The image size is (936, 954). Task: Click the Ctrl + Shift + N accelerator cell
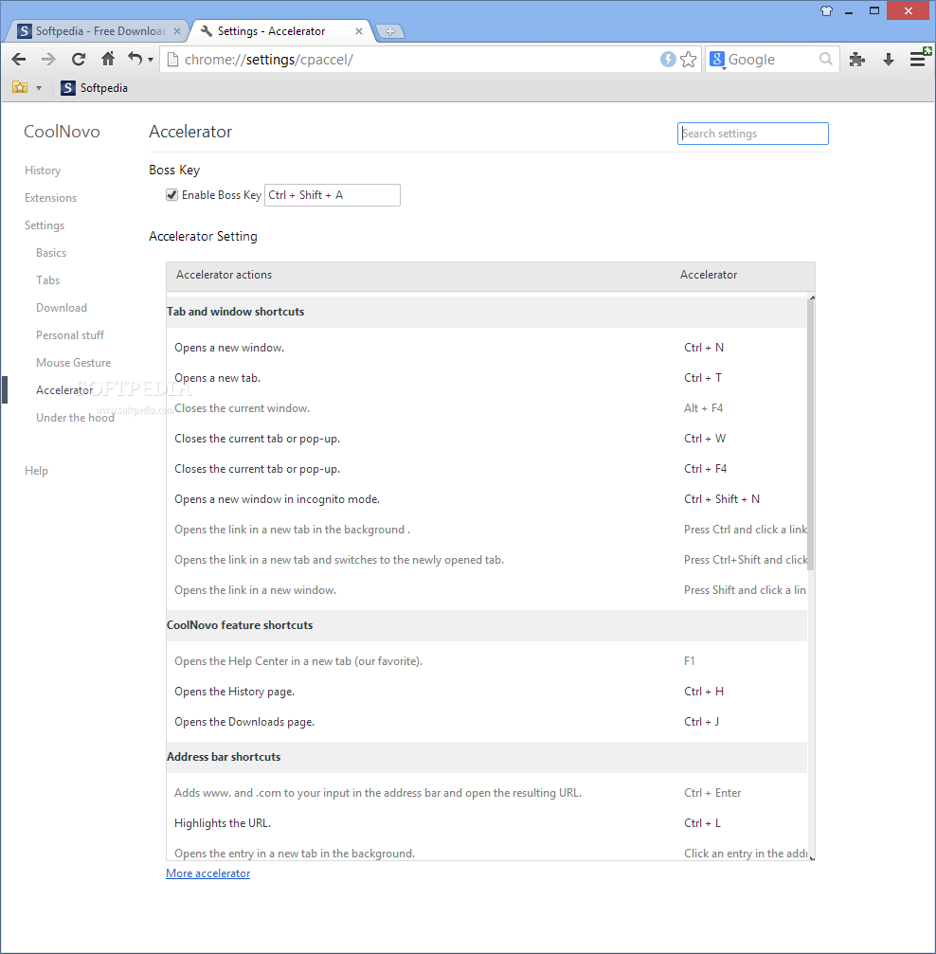pos(722,499)
